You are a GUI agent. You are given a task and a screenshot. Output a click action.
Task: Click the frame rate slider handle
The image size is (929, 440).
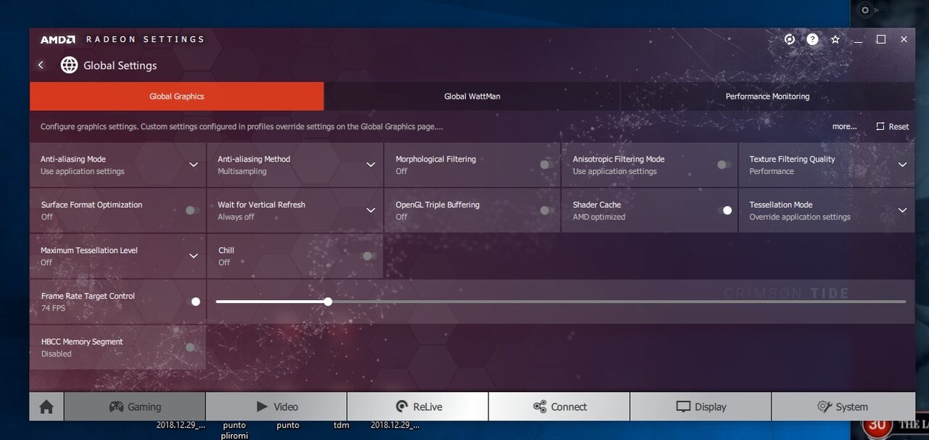(328, 302)
